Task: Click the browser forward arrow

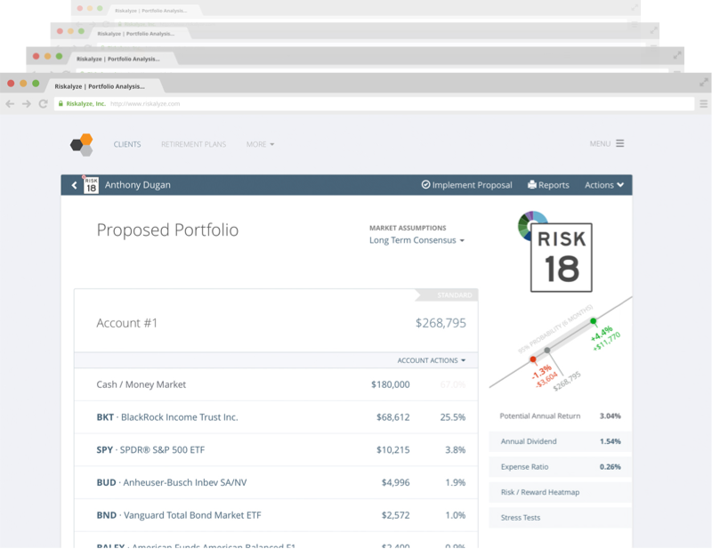Action: 27,104
